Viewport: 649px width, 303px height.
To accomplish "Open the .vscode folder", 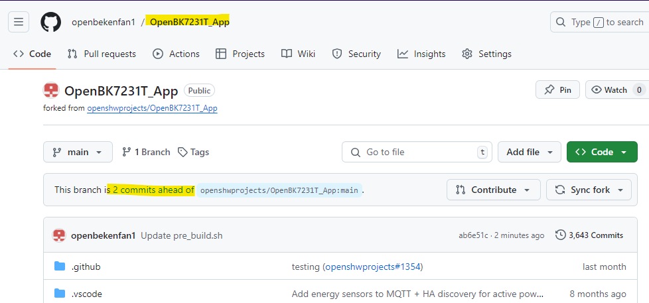I will tap(86, 294).
